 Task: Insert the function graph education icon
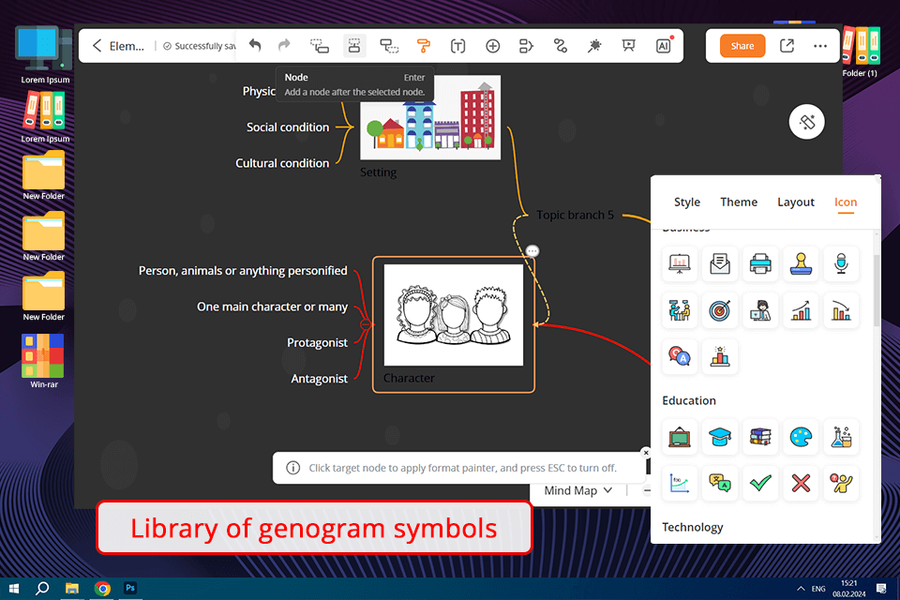point(680,484)
